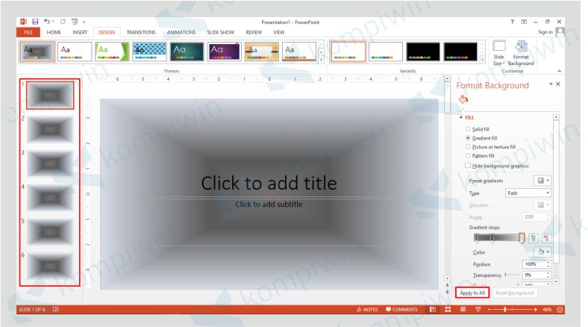This screenshot has height=327, width=588.
Task: Switch to the SLIDE SHOW tab
Action: pyautogui.click(x=221, y=32)
